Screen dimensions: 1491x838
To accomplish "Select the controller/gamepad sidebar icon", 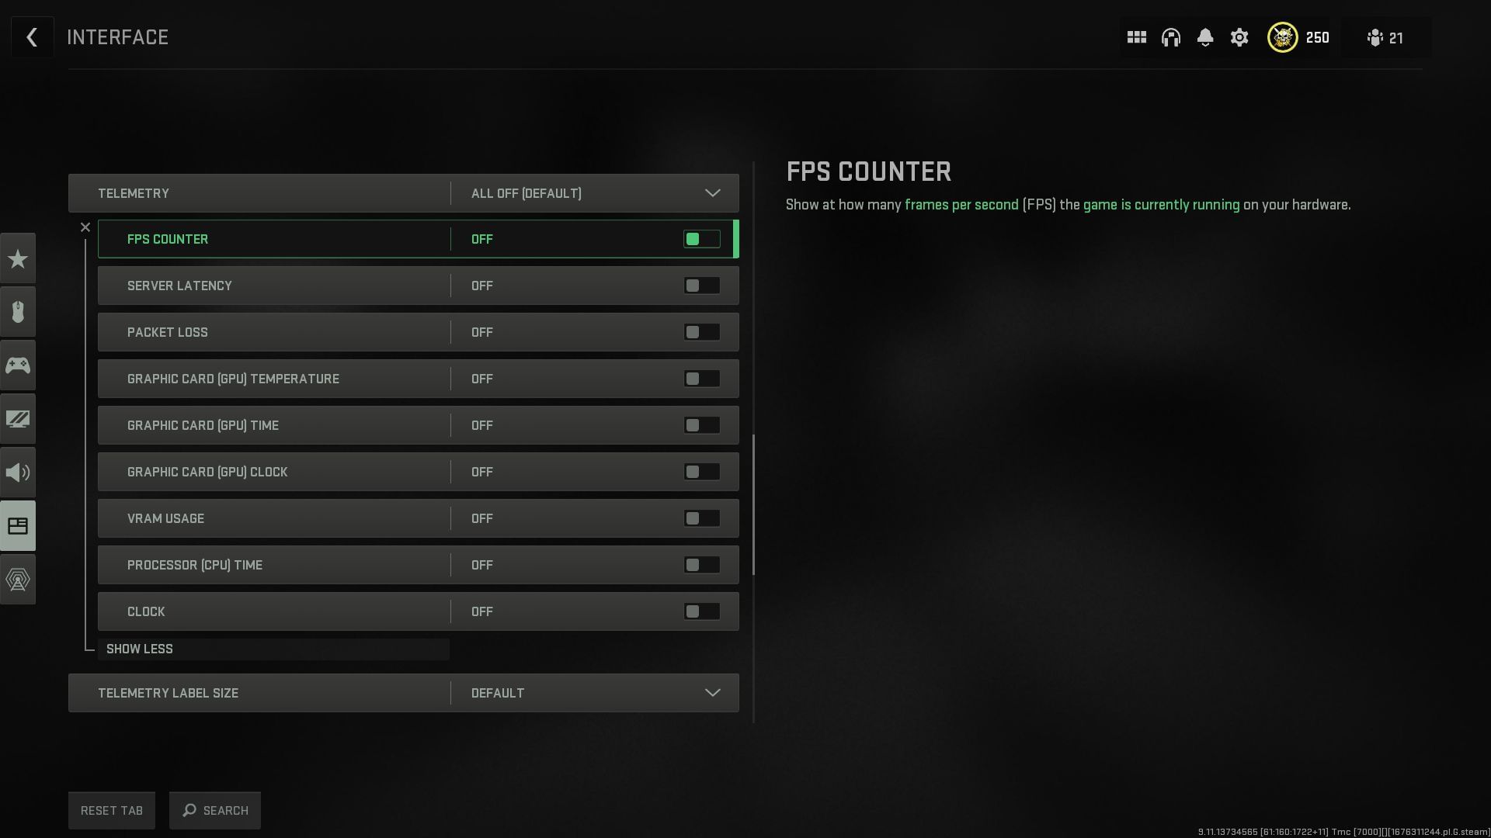I will pyautogui.click(x=17, y=365).
